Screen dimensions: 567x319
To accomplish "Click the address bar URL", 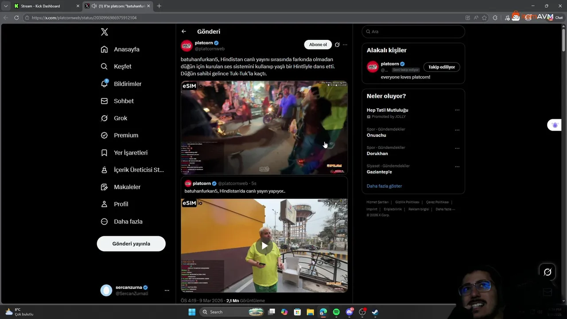I will (x=84, y=18).
